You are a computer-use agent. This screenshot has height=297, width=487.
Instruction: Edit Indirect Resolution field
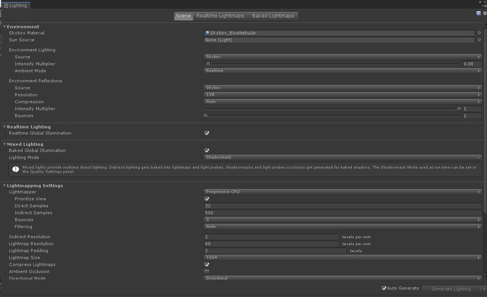[271, 236]
